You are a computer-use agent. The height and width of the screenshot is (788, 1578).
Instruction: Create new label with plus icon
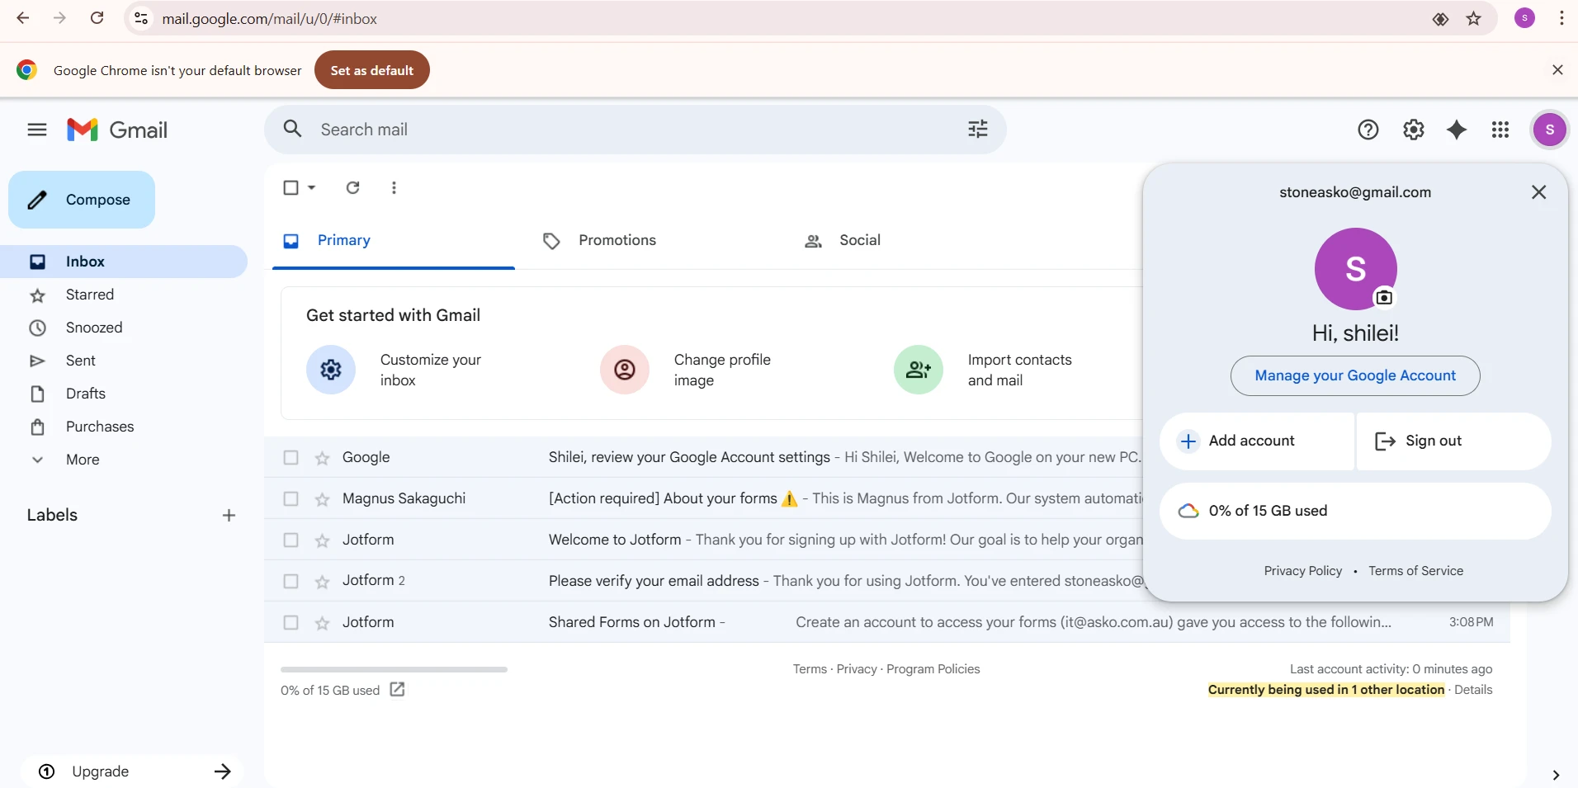coord(229,515)
